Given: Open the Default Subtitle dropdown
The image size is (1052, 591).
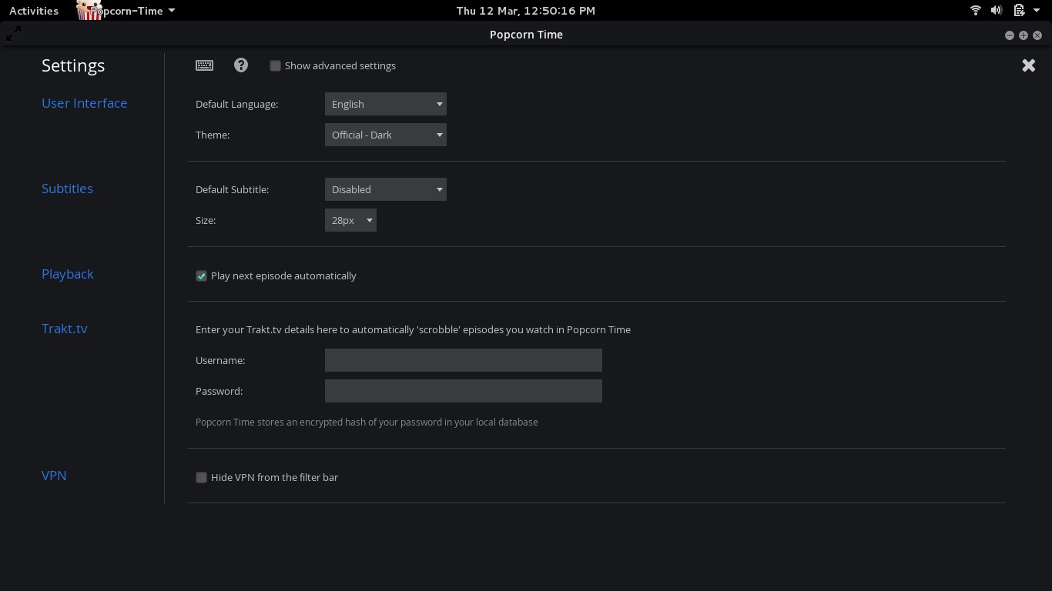Looking at the screenshot, I should pos(385,189).
